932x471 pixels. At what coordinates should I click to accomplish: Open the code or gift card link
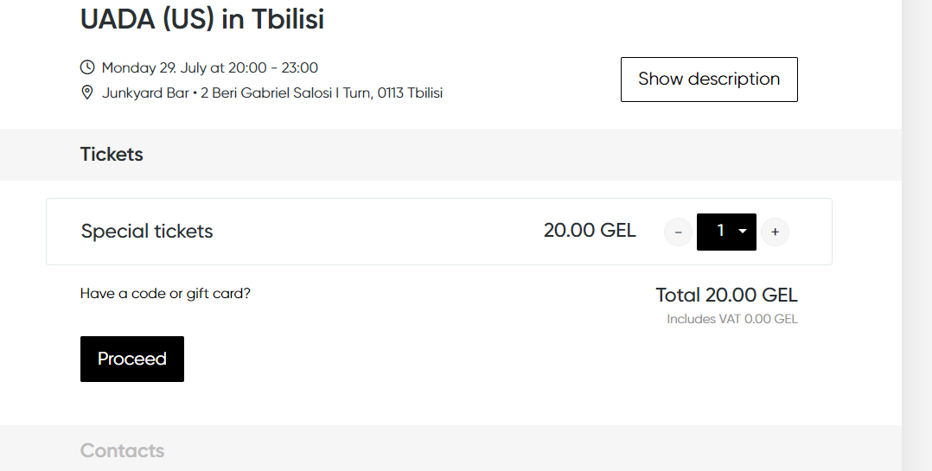[x=165, y=294]
